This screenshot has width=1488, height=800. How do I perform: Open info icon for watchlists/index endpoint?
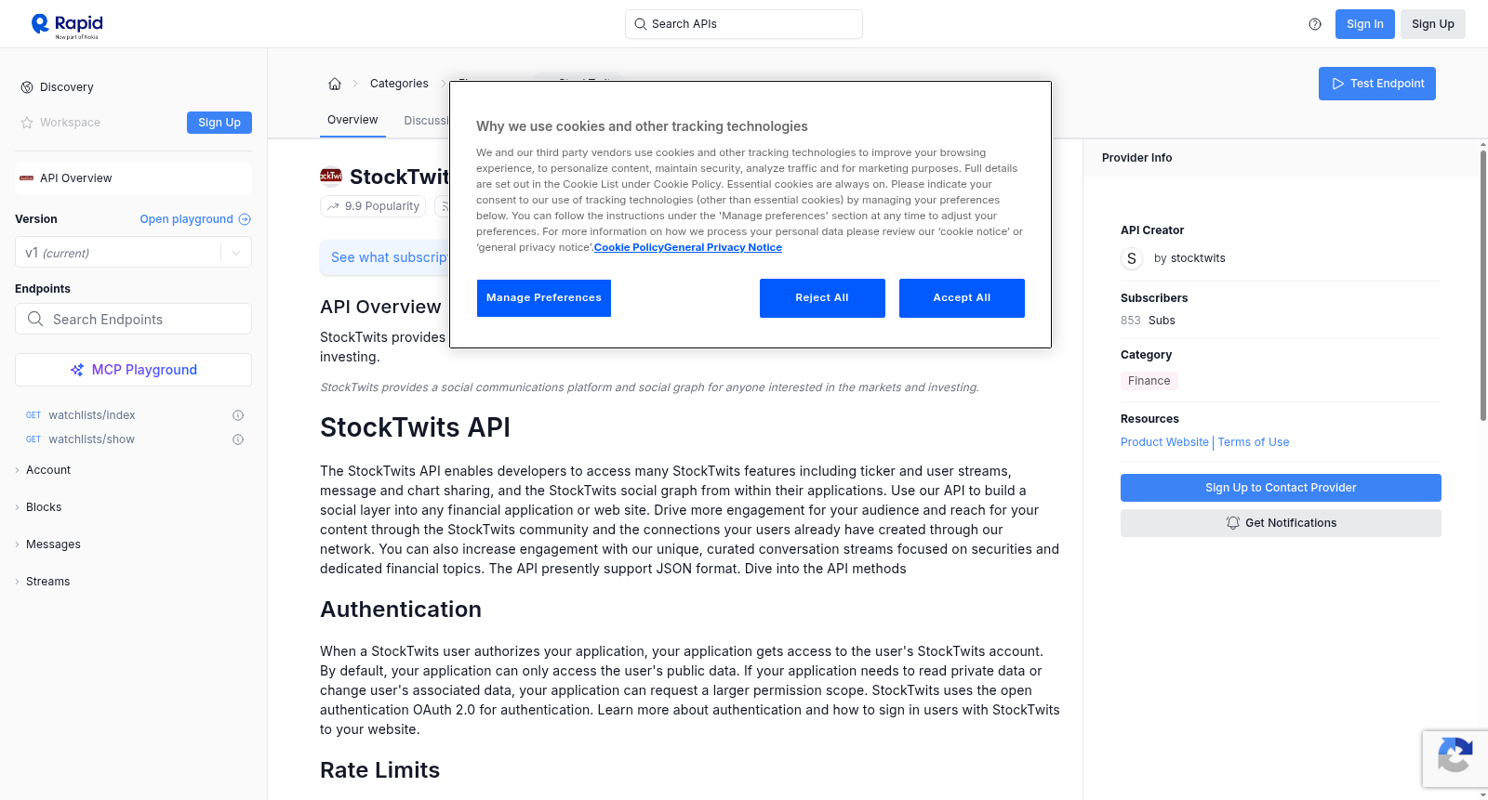(x=238, y=415)
